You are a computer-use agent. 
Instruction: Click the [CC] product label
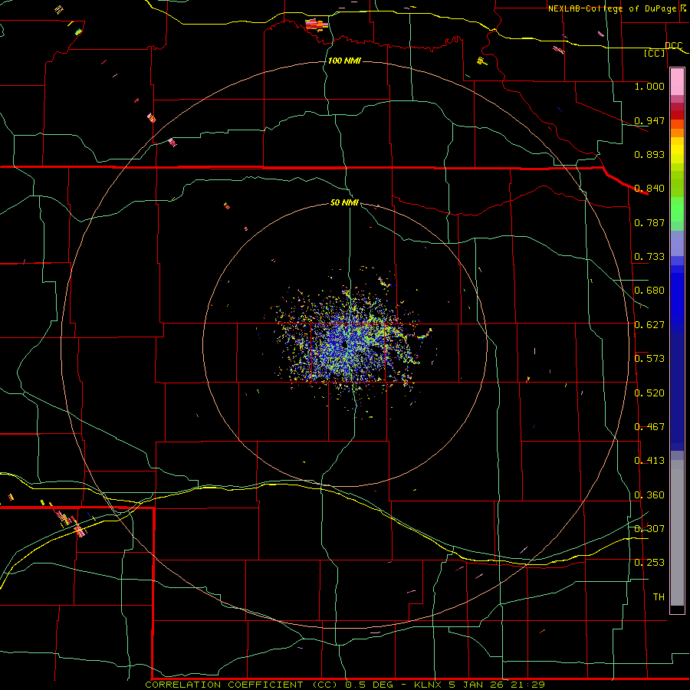pos(655,53)
